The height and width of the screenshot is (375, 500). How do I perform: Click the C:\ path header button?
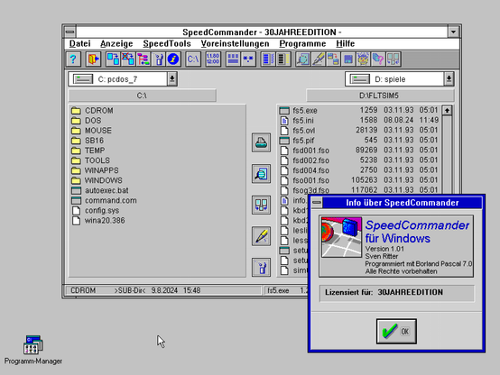[143, 96]
